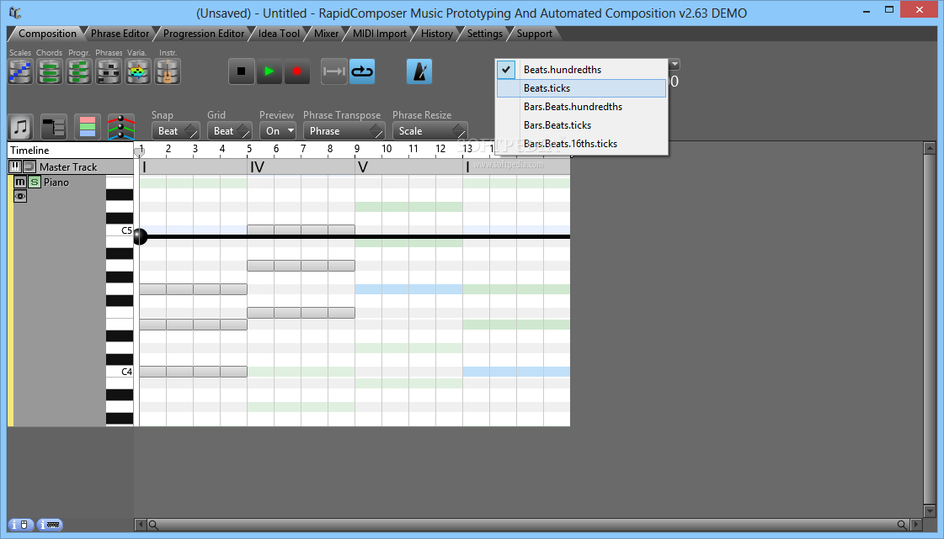944x539 pixels.
Task: Click the second Master Track icon
Action: tap(29, 166)
